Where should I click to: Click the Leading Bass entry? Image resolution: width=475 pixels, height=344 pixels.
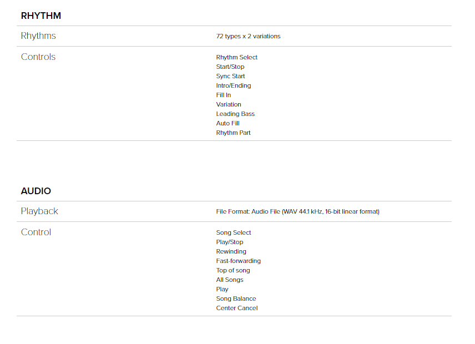[235, 114]
